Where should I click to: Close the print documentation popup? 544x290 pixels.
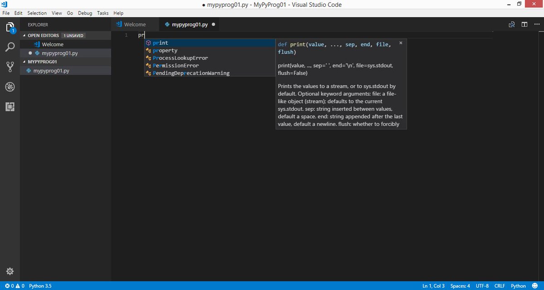[x=400, y=43]
